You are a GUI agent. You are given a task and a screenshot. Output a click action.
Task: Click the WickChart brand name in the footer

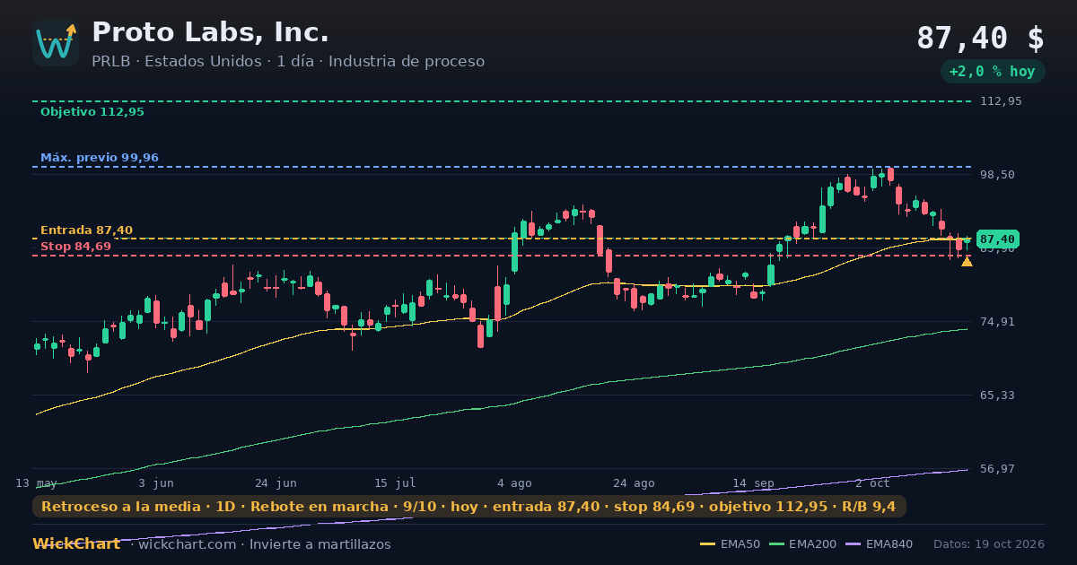(x=76, y=544)
